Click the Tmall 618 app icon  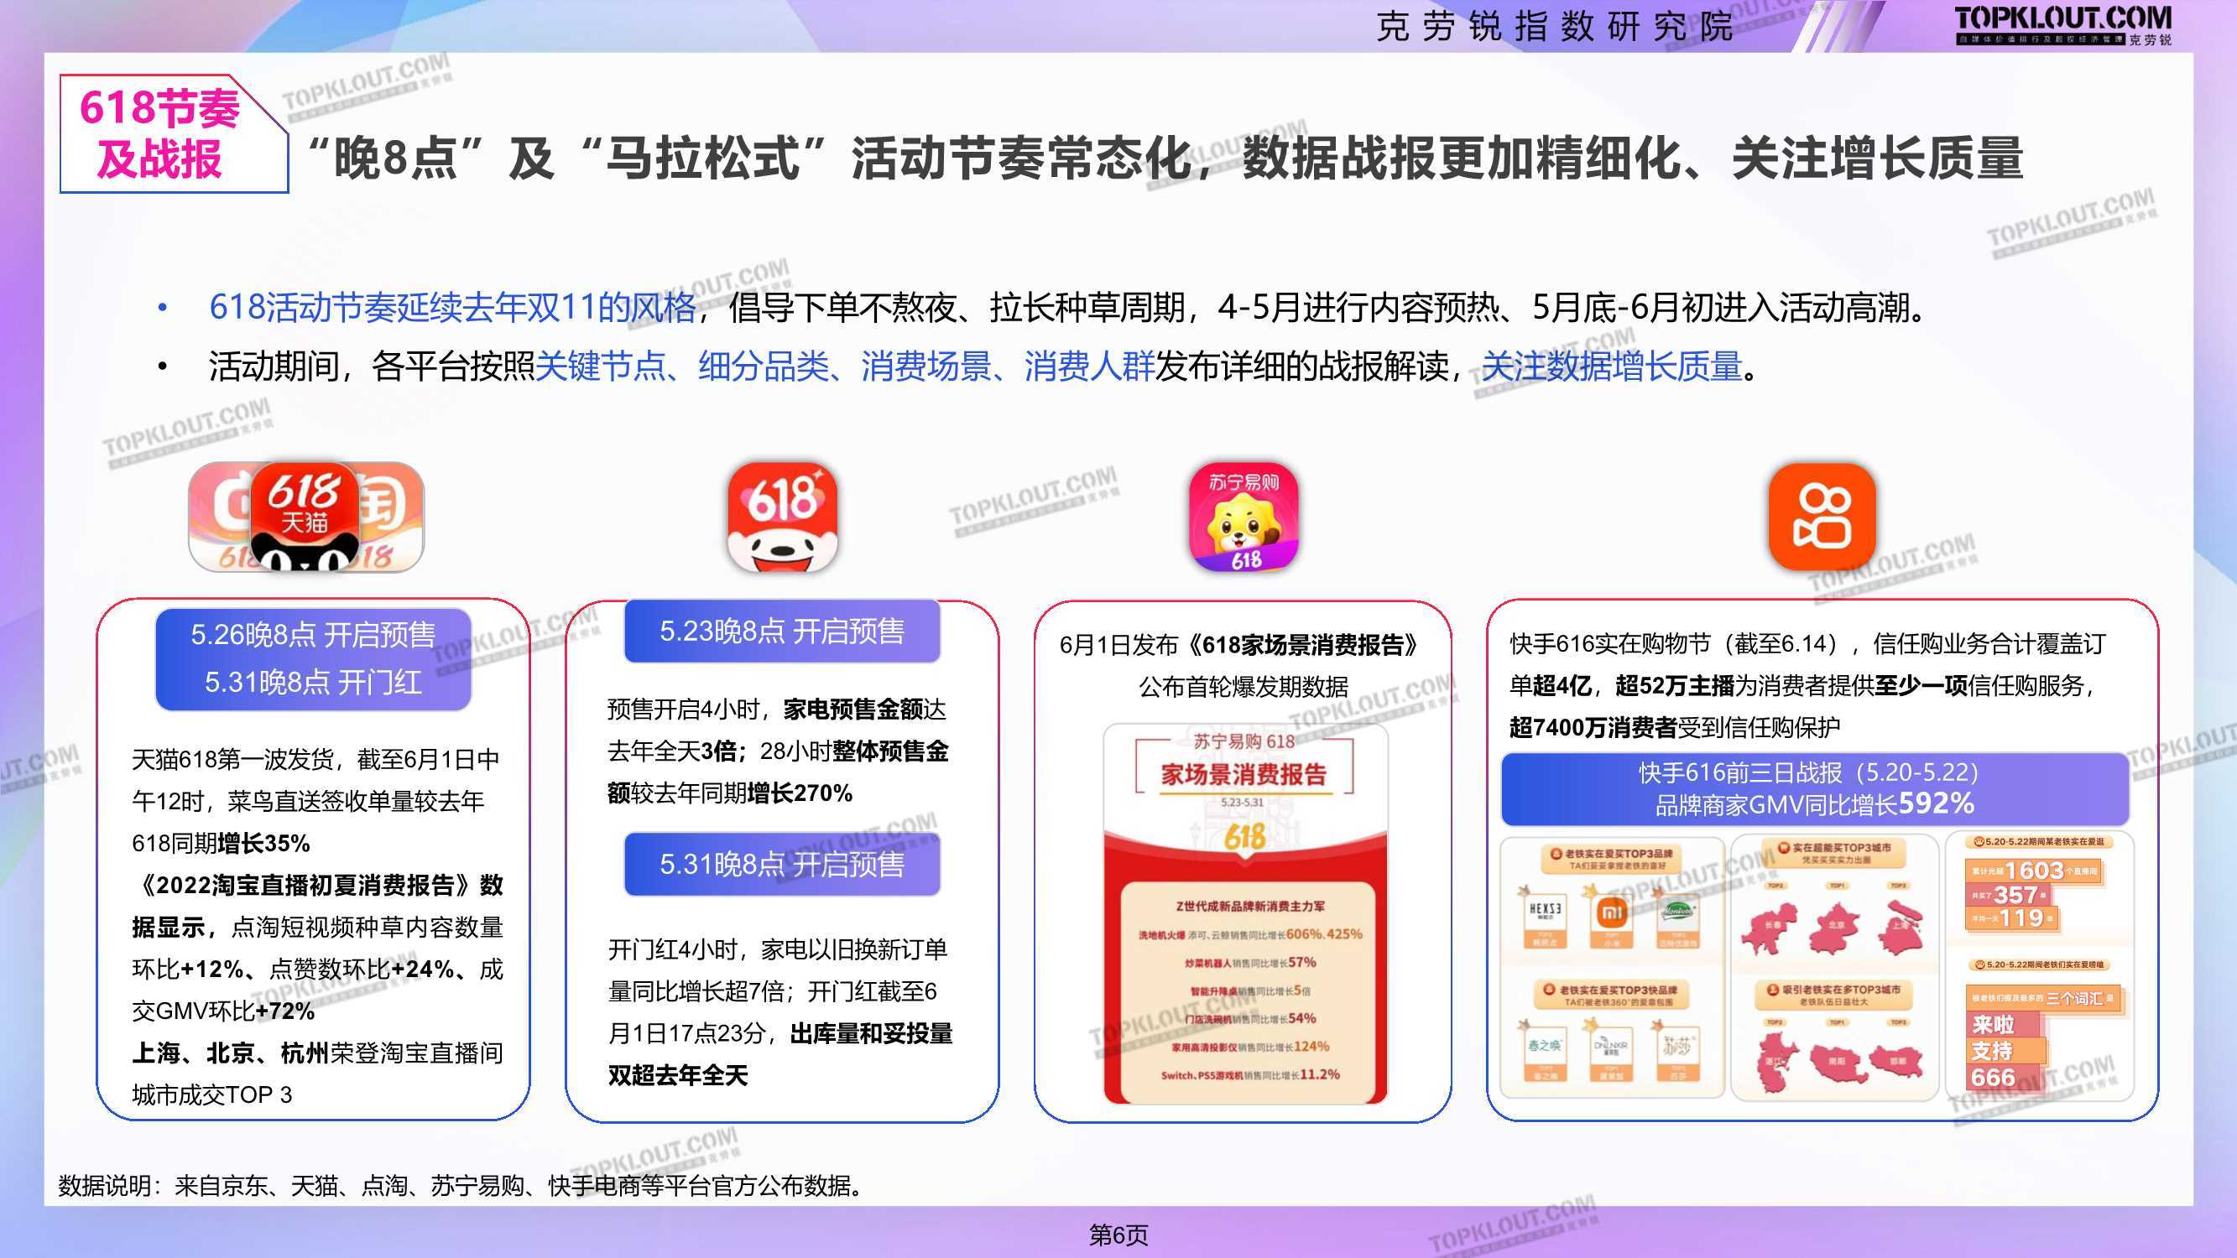(x=305, y=517)
